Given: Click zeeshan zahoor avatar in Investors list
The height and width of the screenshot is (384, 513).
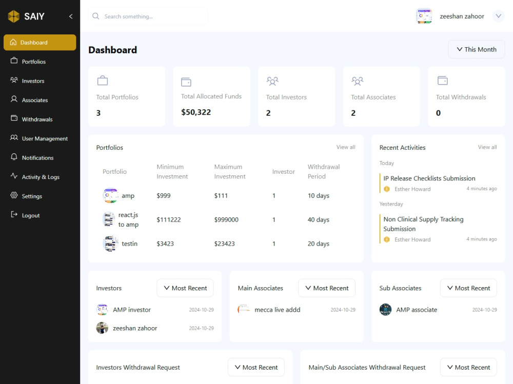Looking at the screenshot, I should [x=102, y=328].
